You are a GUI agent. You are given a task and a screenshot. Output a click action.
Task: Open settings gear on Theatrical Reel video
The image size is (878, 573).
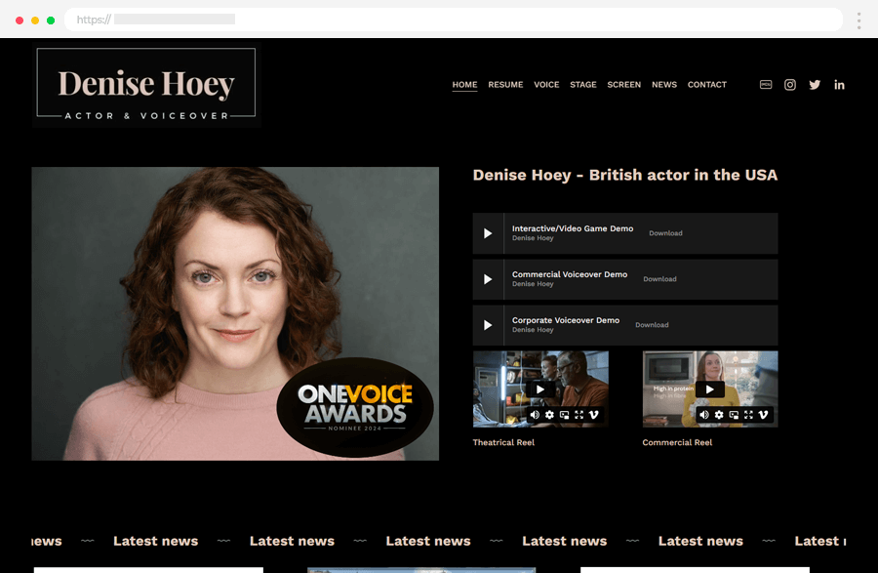point(549,415)
